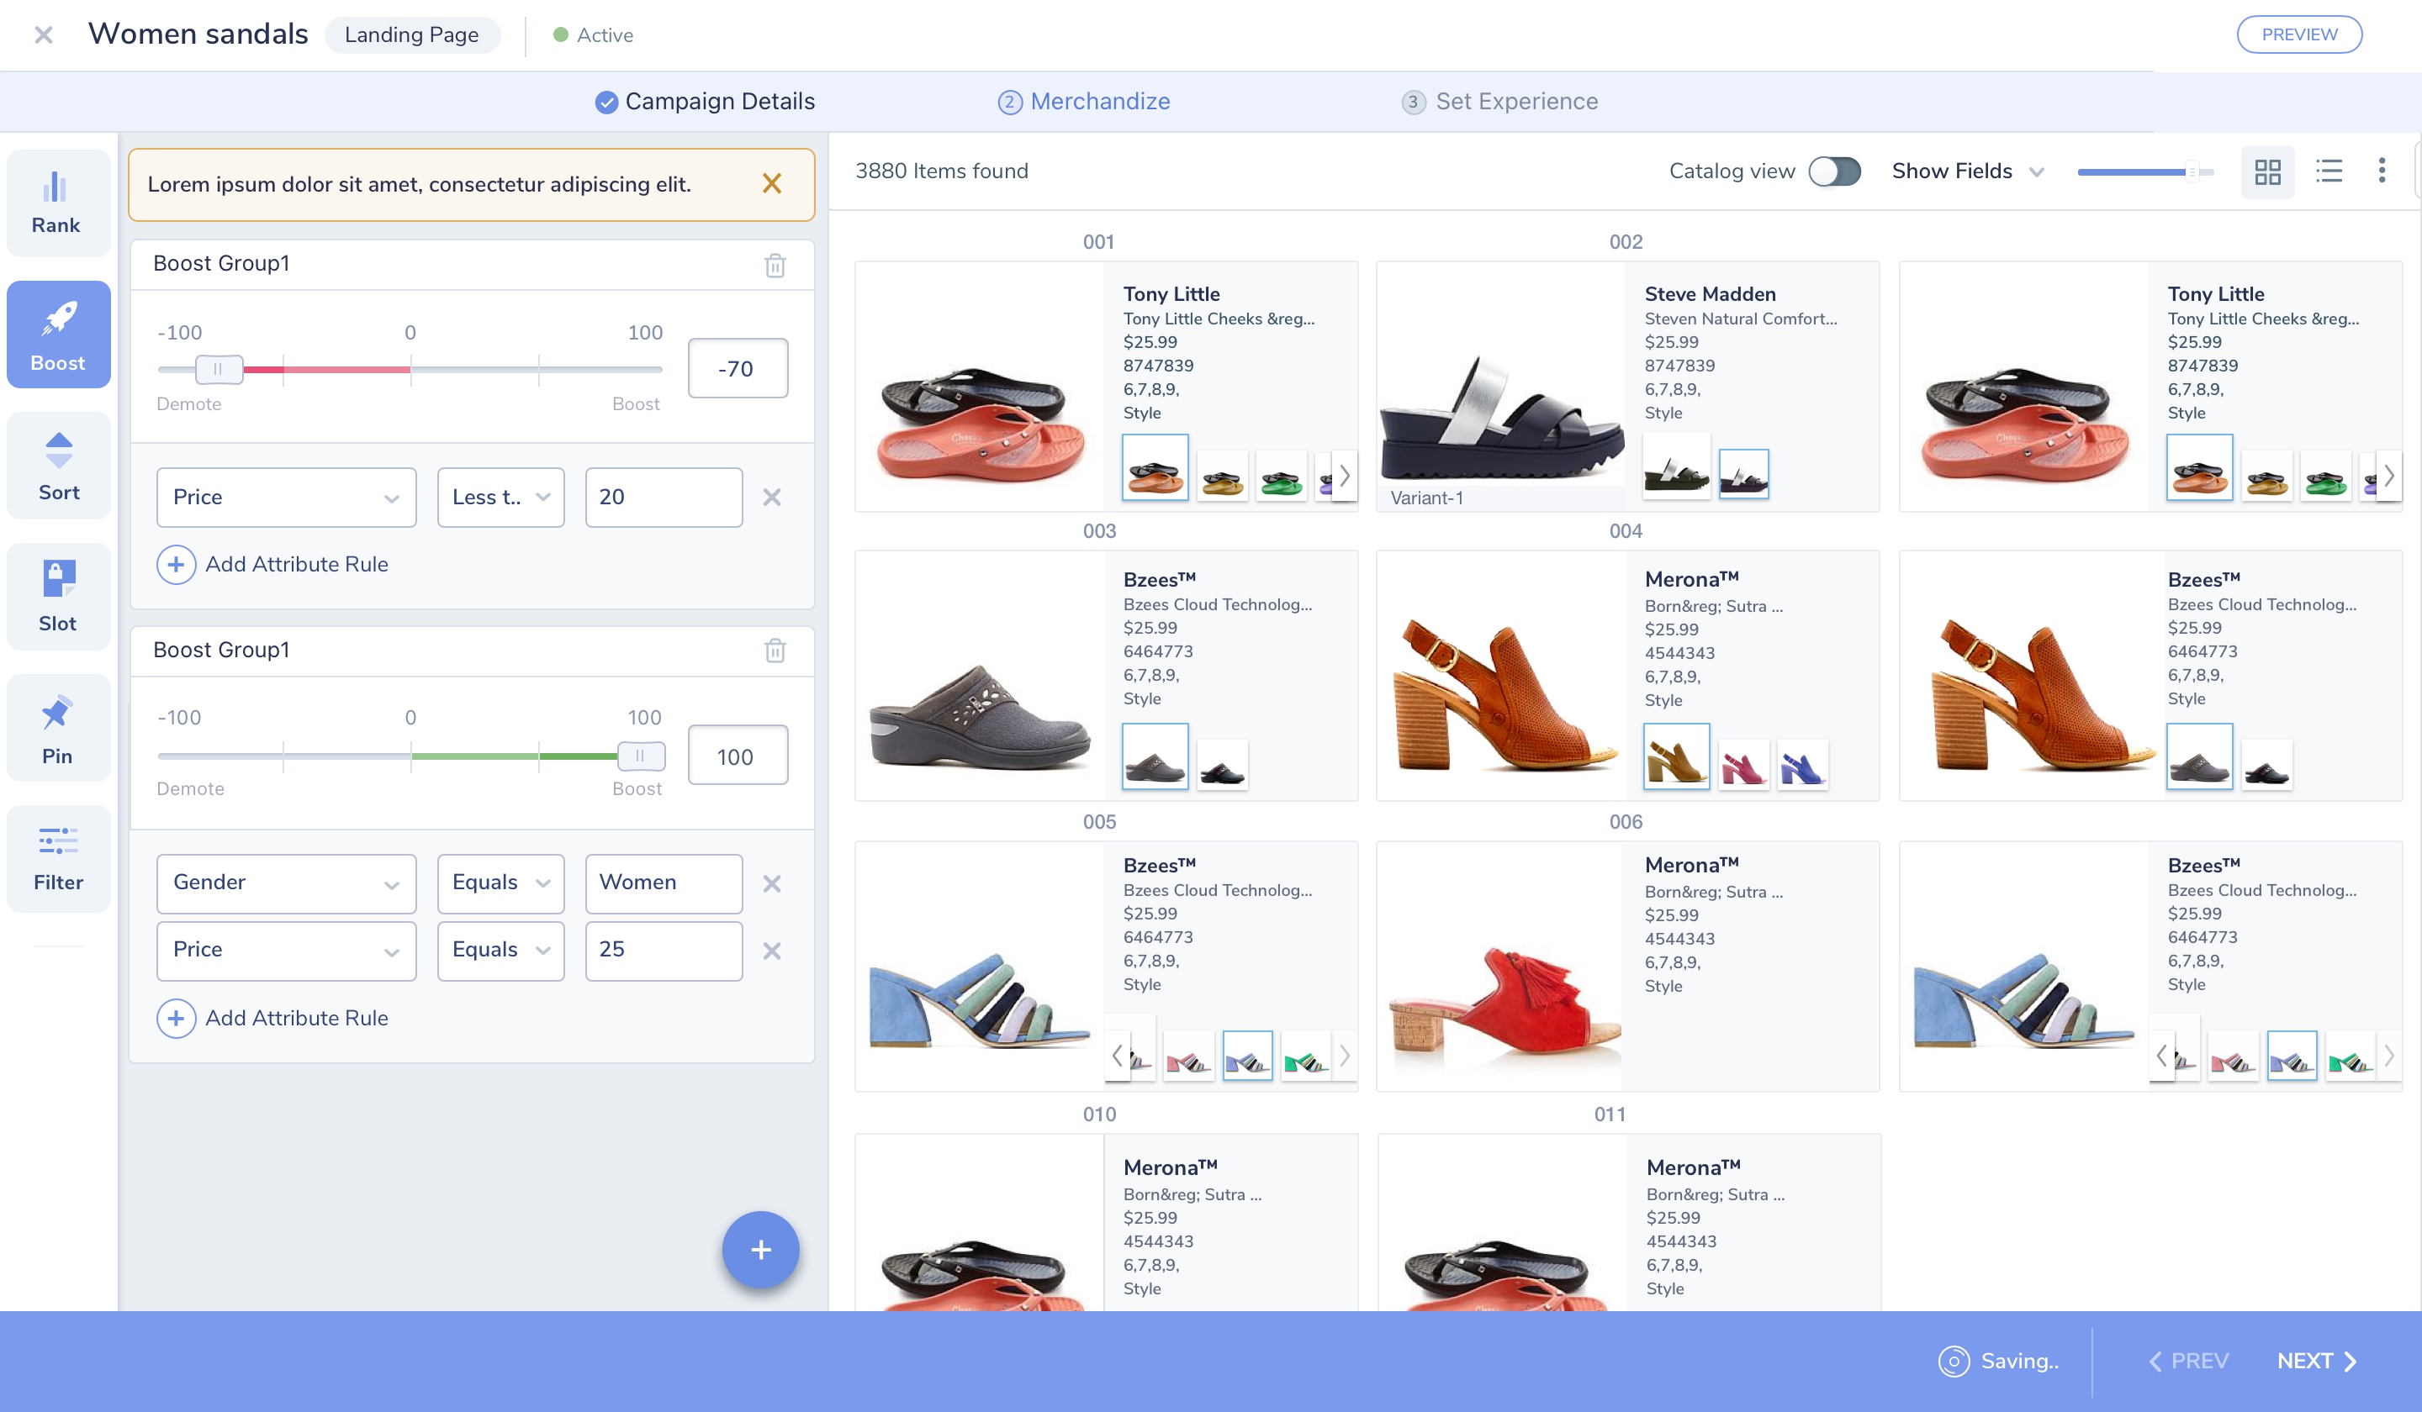Select the blue heel variant of product 004 Merona

(x=1802, y=766)
